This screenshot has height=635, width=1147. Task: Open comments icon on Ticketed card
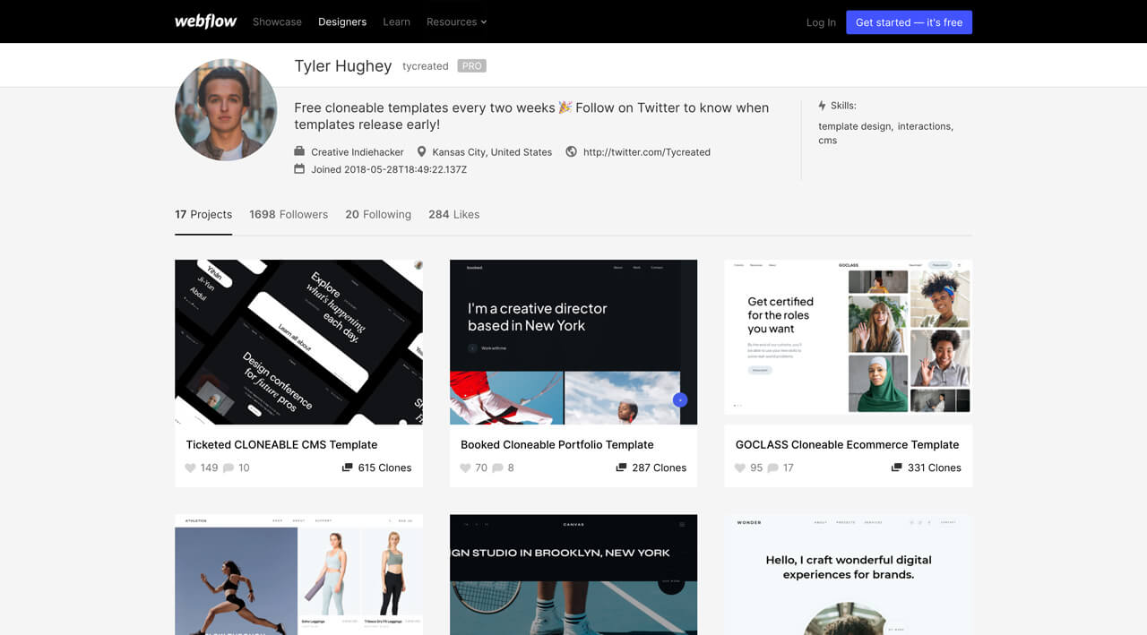(229, 468)
